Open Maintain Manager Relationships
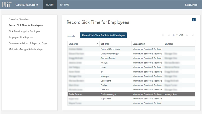 (26, 49)
